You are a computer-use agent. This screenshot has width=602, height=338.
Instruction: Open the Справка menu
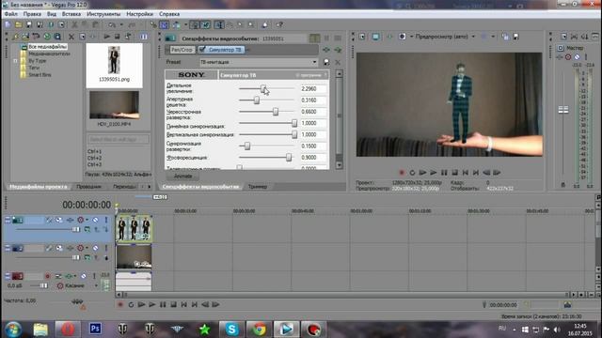pos(169,14)
